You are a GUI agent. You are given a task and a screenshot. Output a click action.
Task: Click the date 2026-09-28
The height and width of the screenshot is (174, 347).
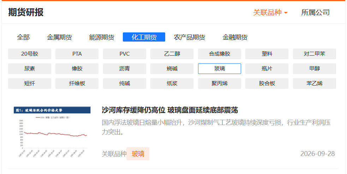(318, 154)
